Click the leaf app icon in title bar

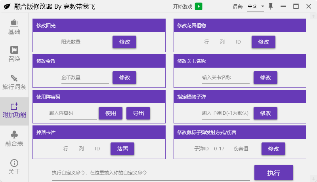[7, 7]
